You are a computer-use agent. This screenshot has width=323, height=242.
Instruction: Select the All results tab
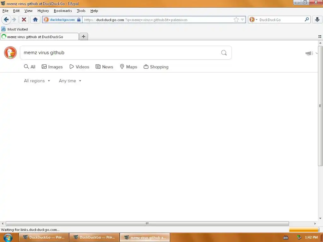coord(30,67)
